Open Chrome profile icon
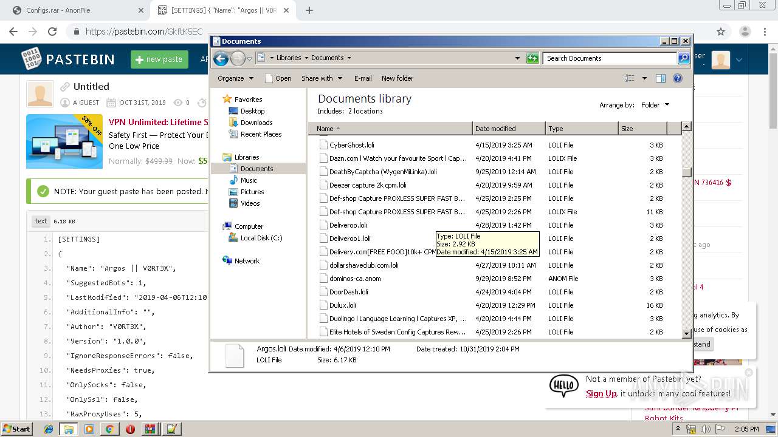Image resolution: width=778 pixels, height=437 pixels. pos(745,32)
